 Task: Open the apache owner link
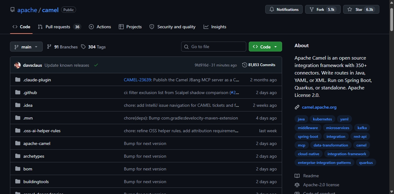(x=27, y=10)
